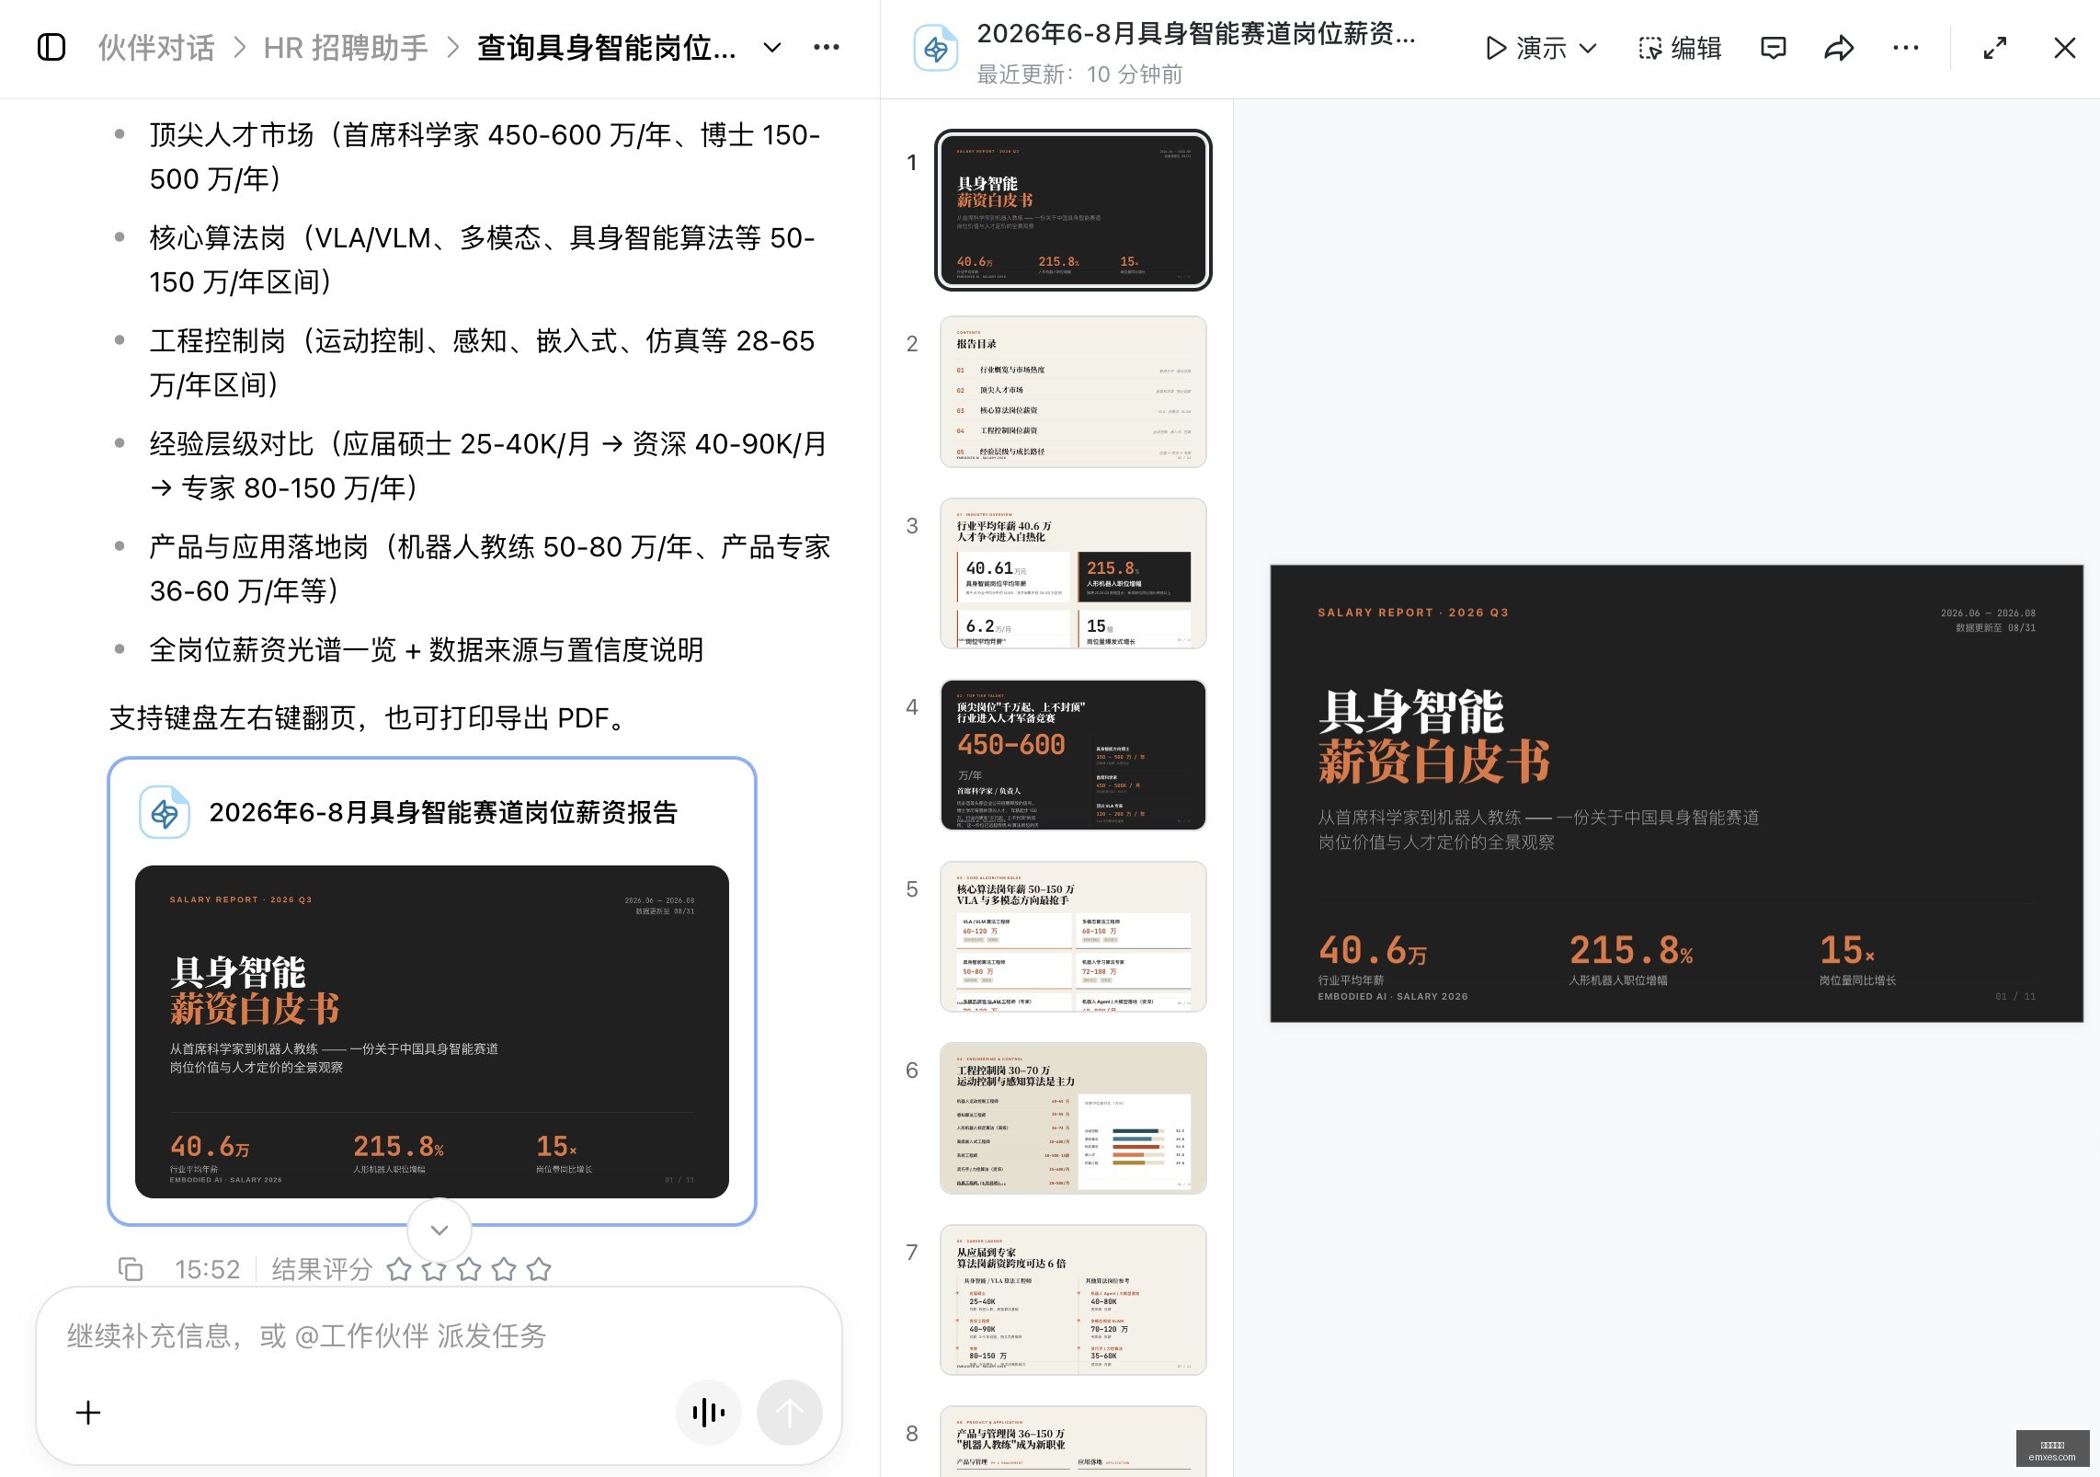The width and height of the screenshot is (2100, 1477).
Task: Click the 编辑 edit button
Action: 1680,48
